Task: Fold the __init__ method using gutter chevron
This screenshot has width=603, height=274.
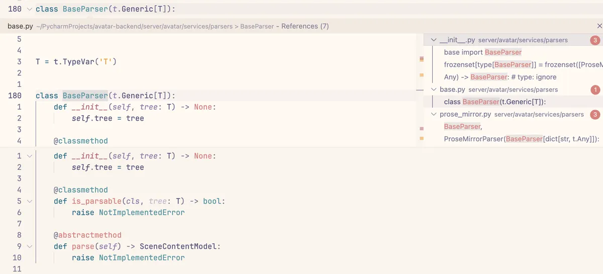Action: (x=29, y=156)
